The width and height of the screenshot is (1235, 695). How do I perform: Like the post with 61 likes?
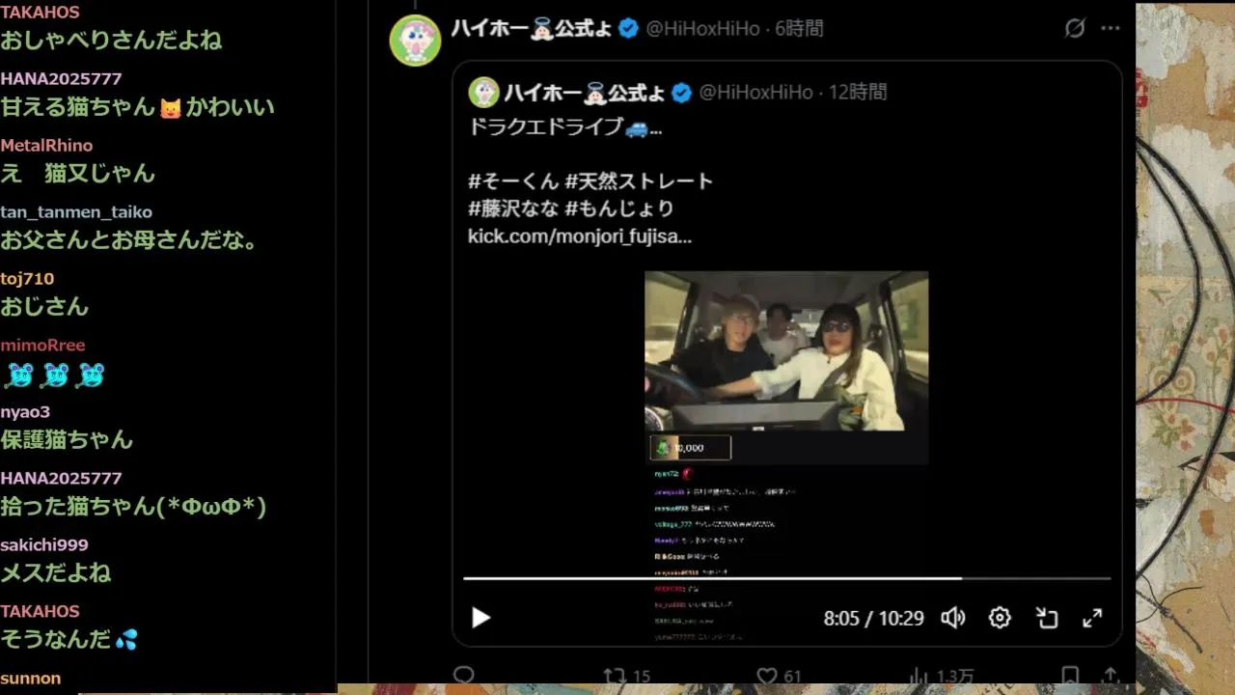coord(779,677)
